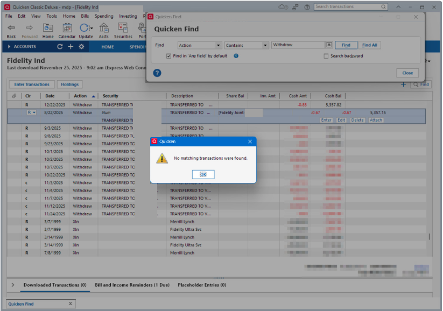Click Fidelity Ultra Svc on 3/7/1999 row
This screenshot has height=311, width=443.
coord(186,229)
